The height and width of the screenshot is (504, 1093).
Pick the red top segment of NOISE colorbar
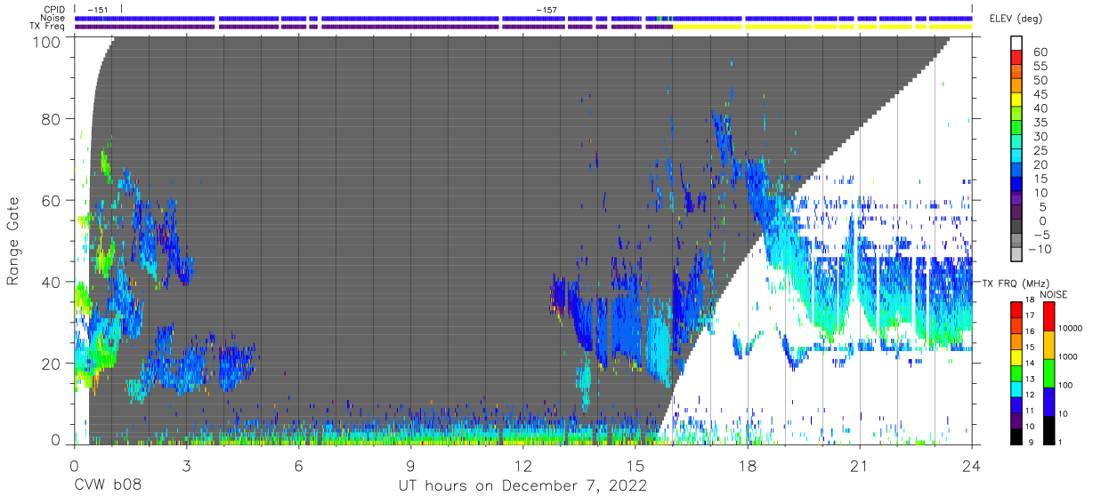tap(1048, 316)
